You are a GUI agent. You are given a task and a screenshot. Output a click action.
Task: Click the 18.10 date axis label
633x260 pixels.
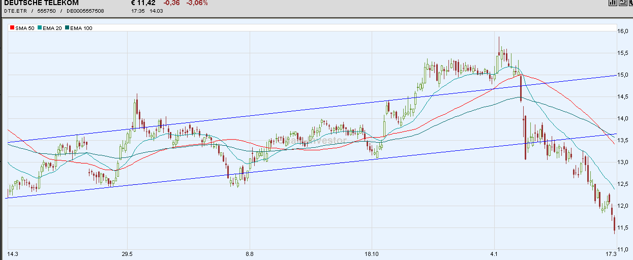[x=372, y=254]
